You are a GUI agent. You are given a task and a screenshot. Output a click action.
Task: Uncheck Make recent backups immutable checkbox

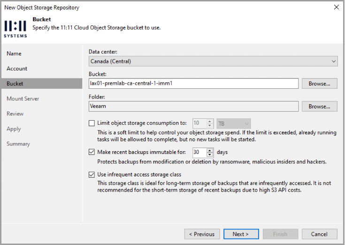click(92, 152)
